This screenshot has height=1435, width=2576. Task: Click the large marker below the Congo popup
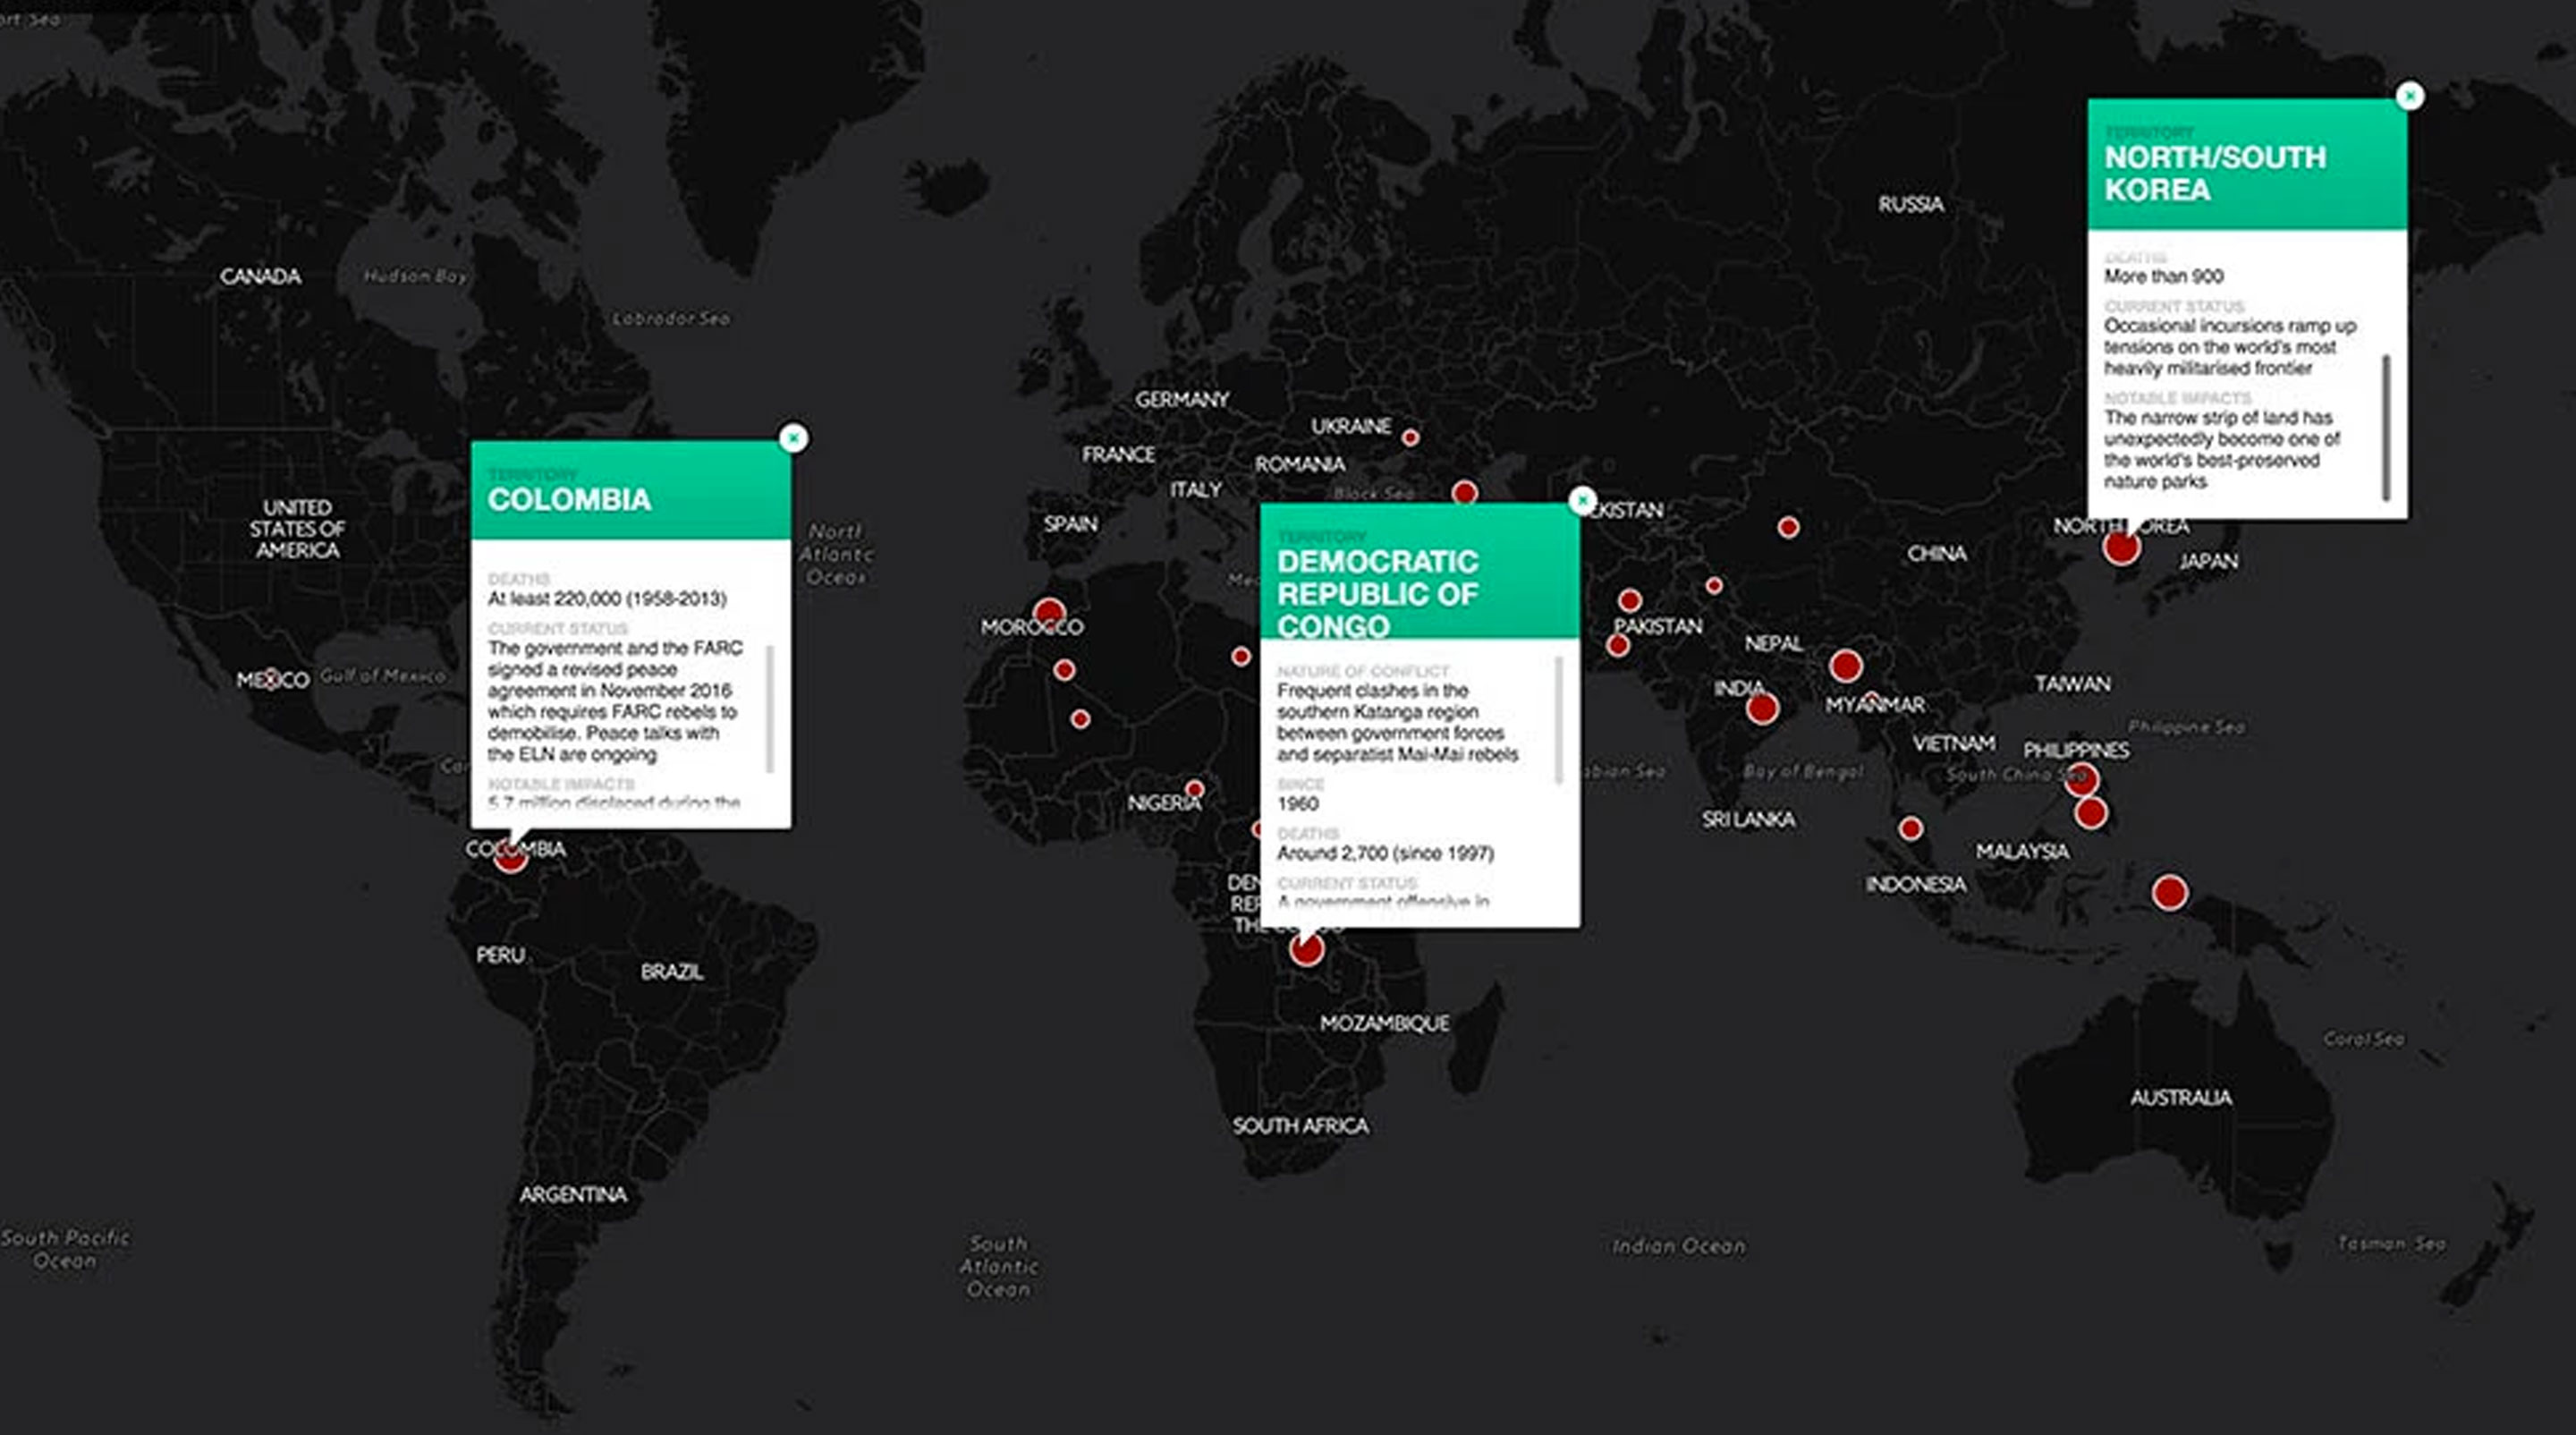tap(1306, 949)
